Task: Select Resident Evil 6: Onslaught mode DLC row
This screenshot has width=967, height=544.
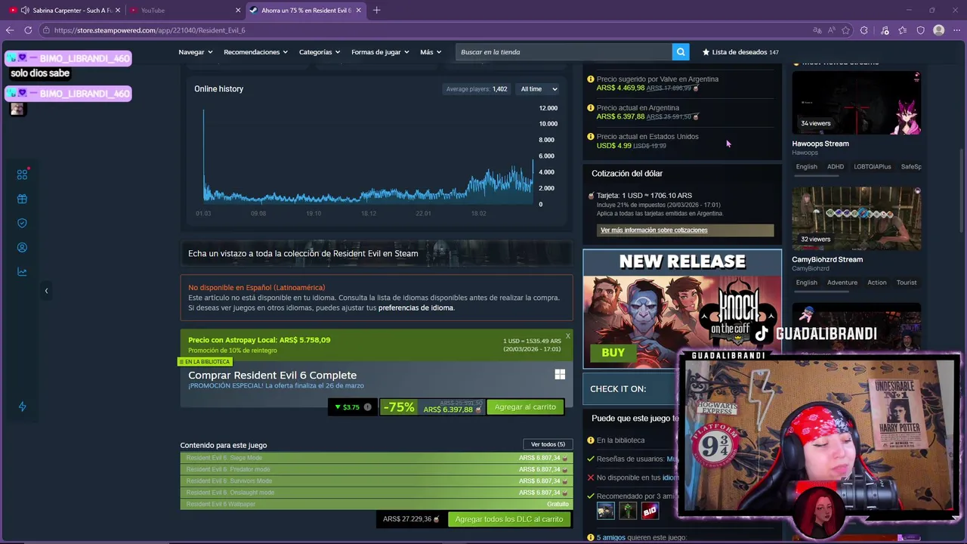Action: pos(376,493)
